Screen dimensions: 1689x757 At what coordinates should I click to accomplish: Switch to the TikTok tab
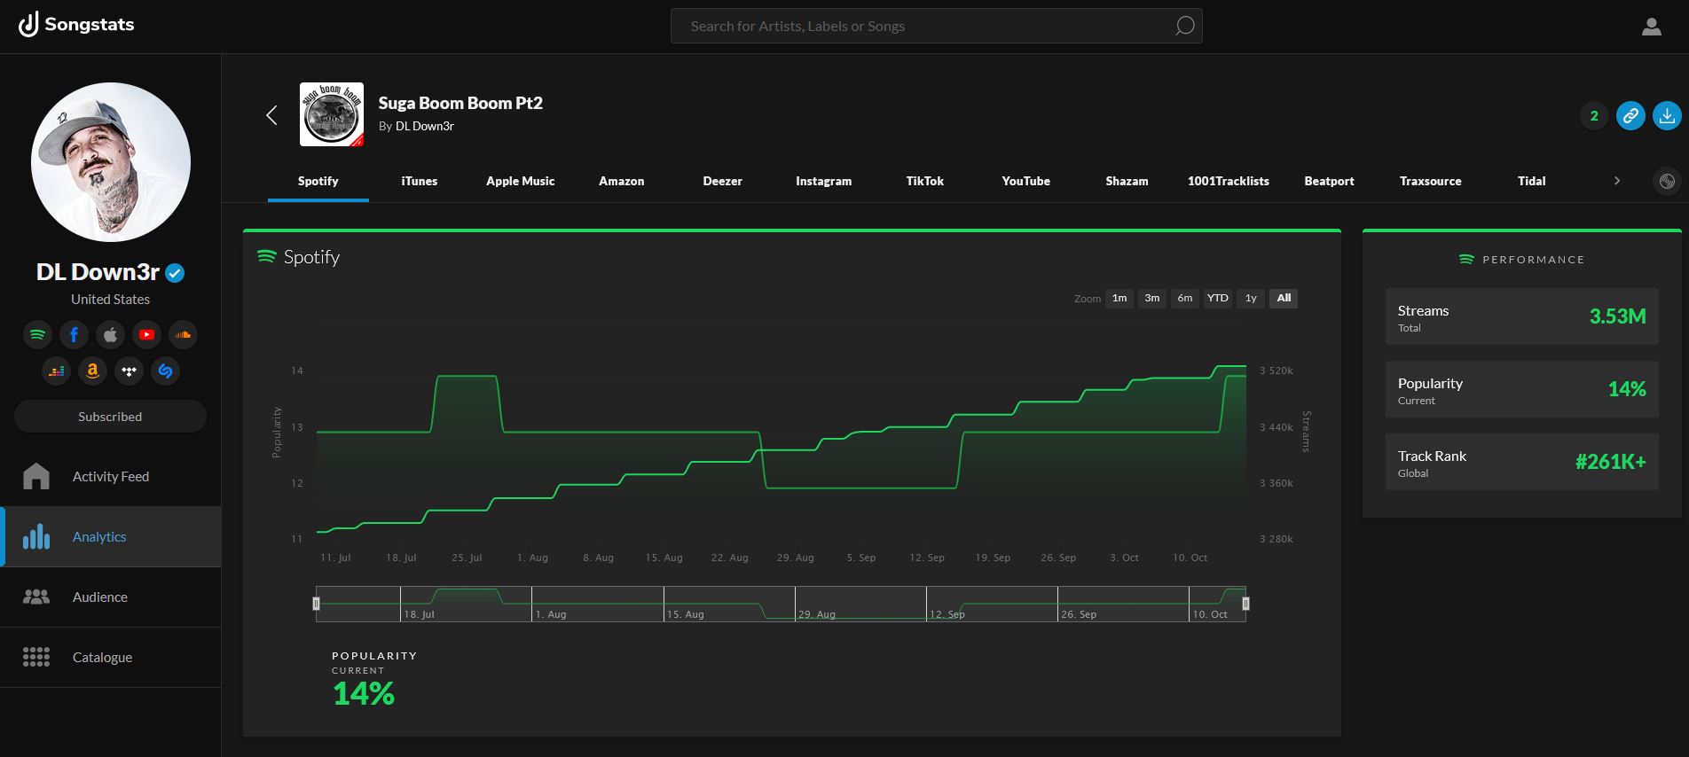pyautogui.click(x=925, y=181)
